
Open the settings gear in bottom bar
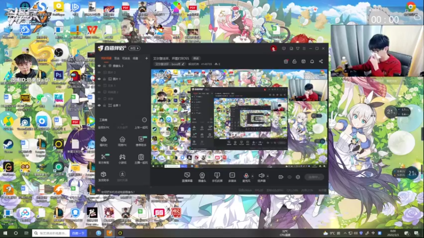298,177
